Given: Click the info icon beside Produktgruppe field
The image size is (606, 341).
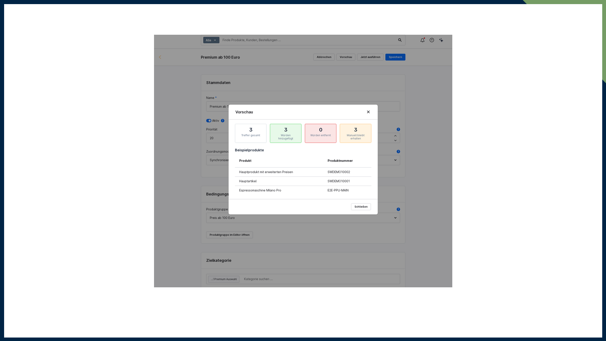Looking at the screenshot, I should coord(398,209).
